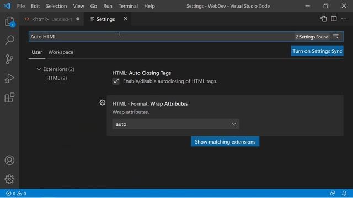The image size is (353, 198).
Task: Open the Help menu
Action: (x=149, y=6)
